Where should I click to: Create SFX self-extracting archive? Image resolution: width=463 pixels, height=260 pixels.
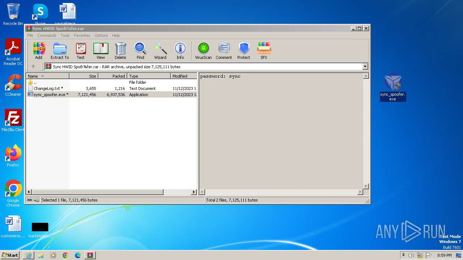[x=264, y=51]
